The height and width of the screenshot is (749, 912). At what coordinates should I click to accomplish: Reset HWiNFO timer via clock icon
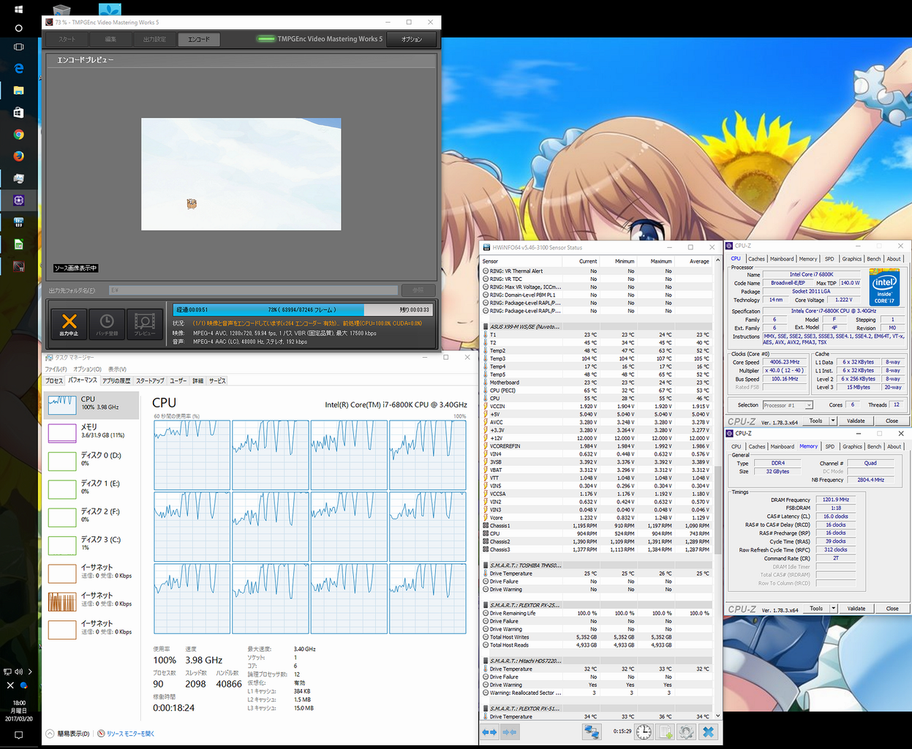644,731
